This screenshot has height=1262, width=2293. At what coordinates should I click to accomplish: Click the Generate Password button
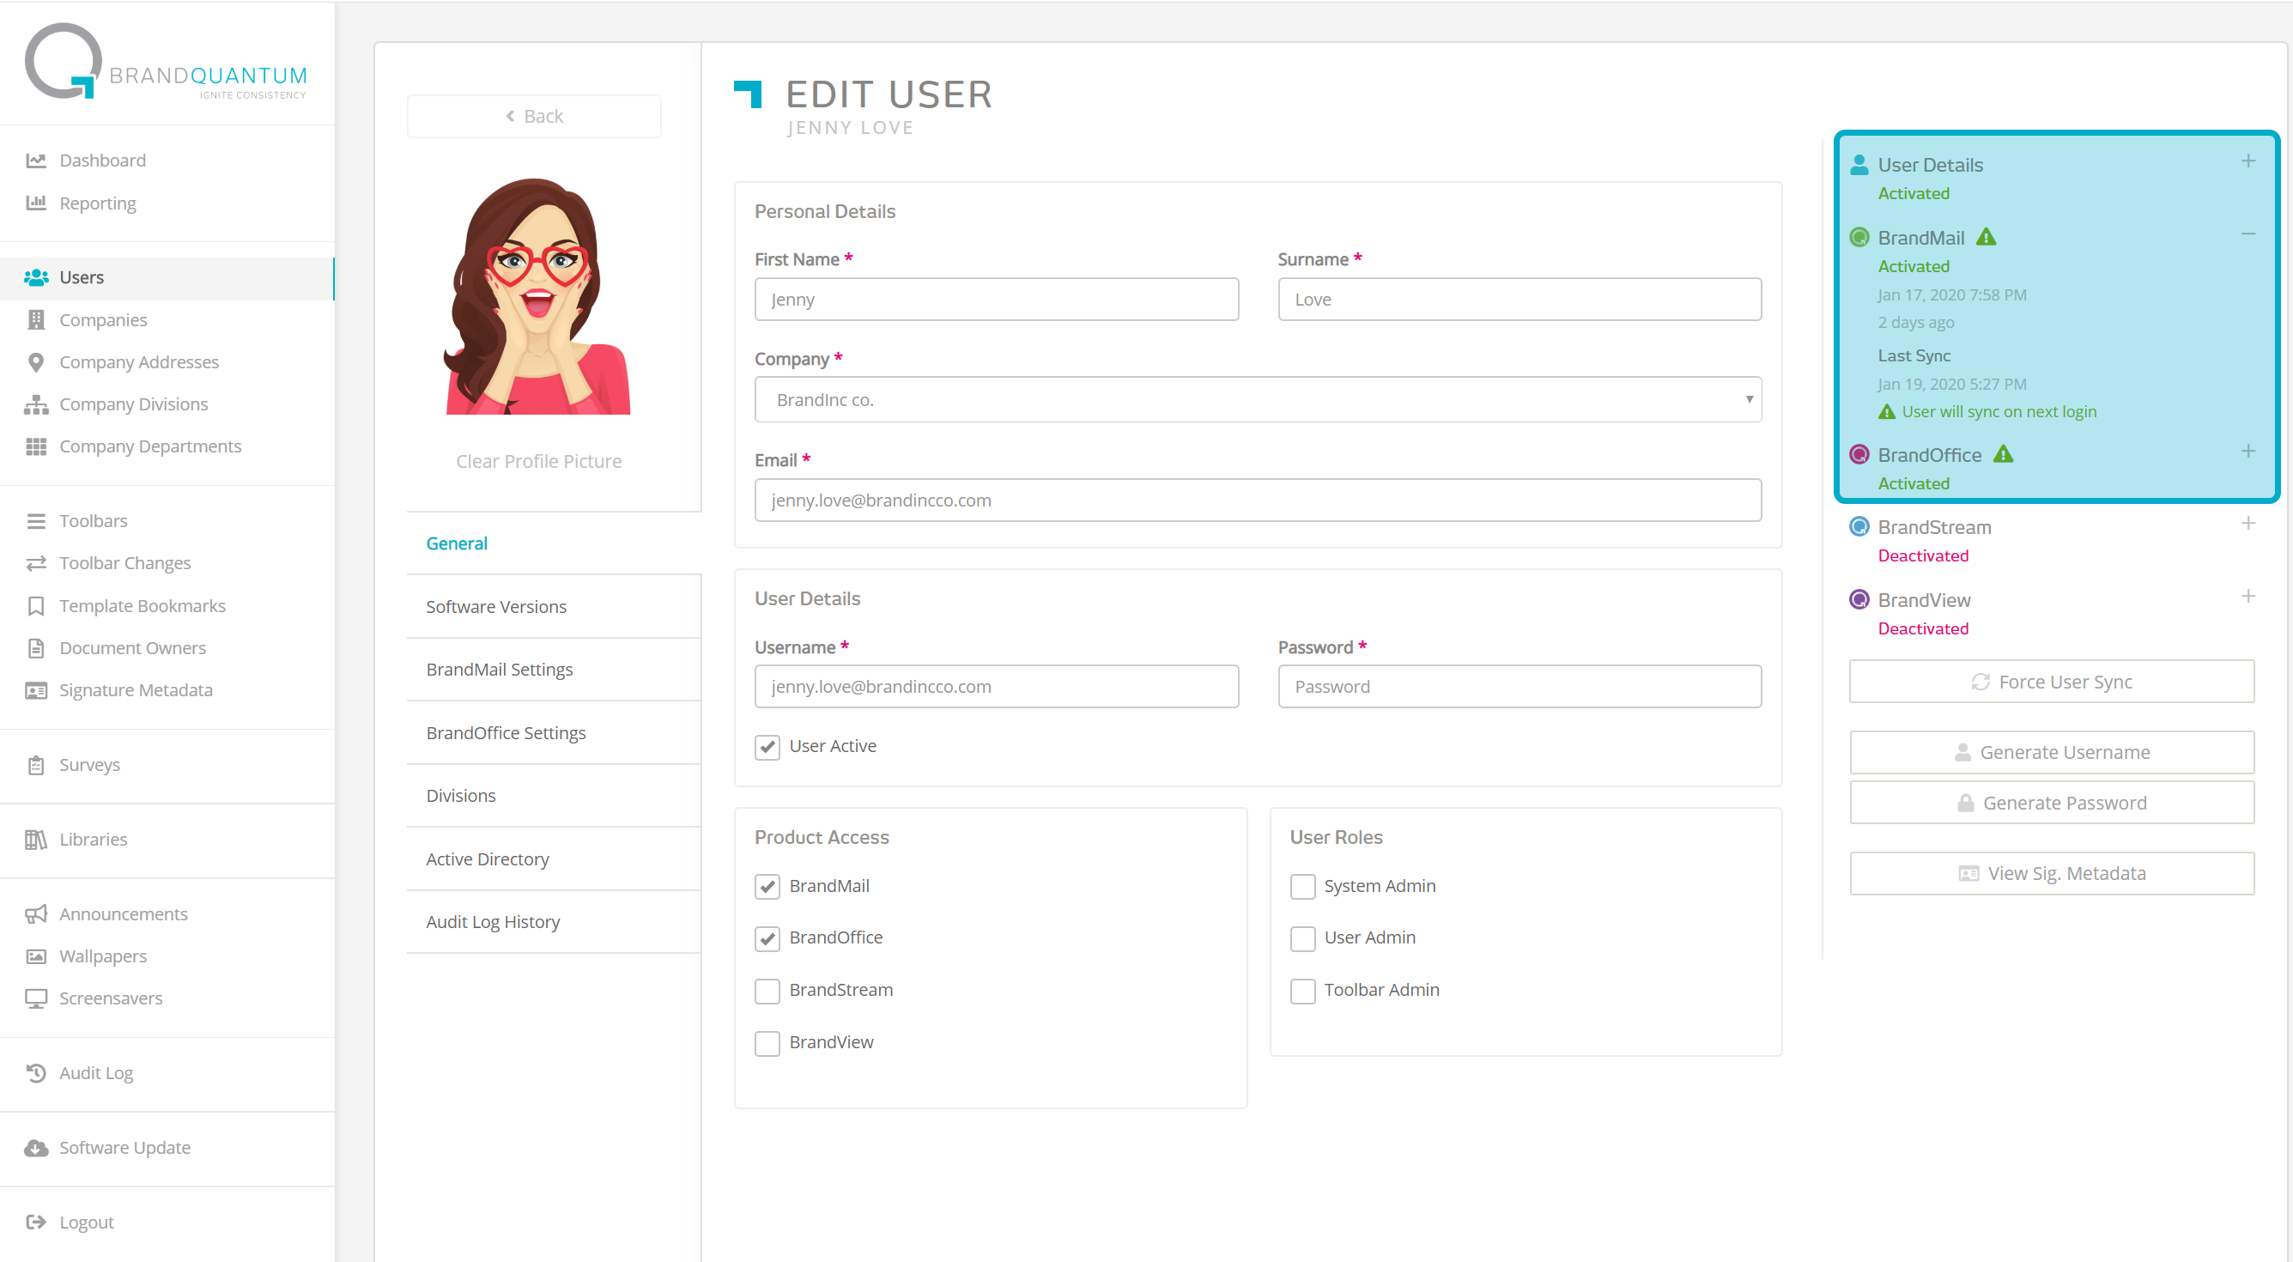tap(2051, 803)
